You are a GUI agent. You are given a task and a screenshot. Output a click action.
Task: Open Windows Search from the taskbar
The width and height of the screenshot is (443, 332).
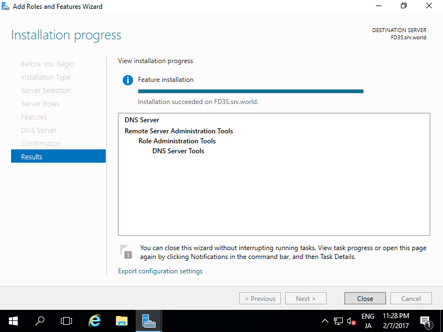(40, 321)
